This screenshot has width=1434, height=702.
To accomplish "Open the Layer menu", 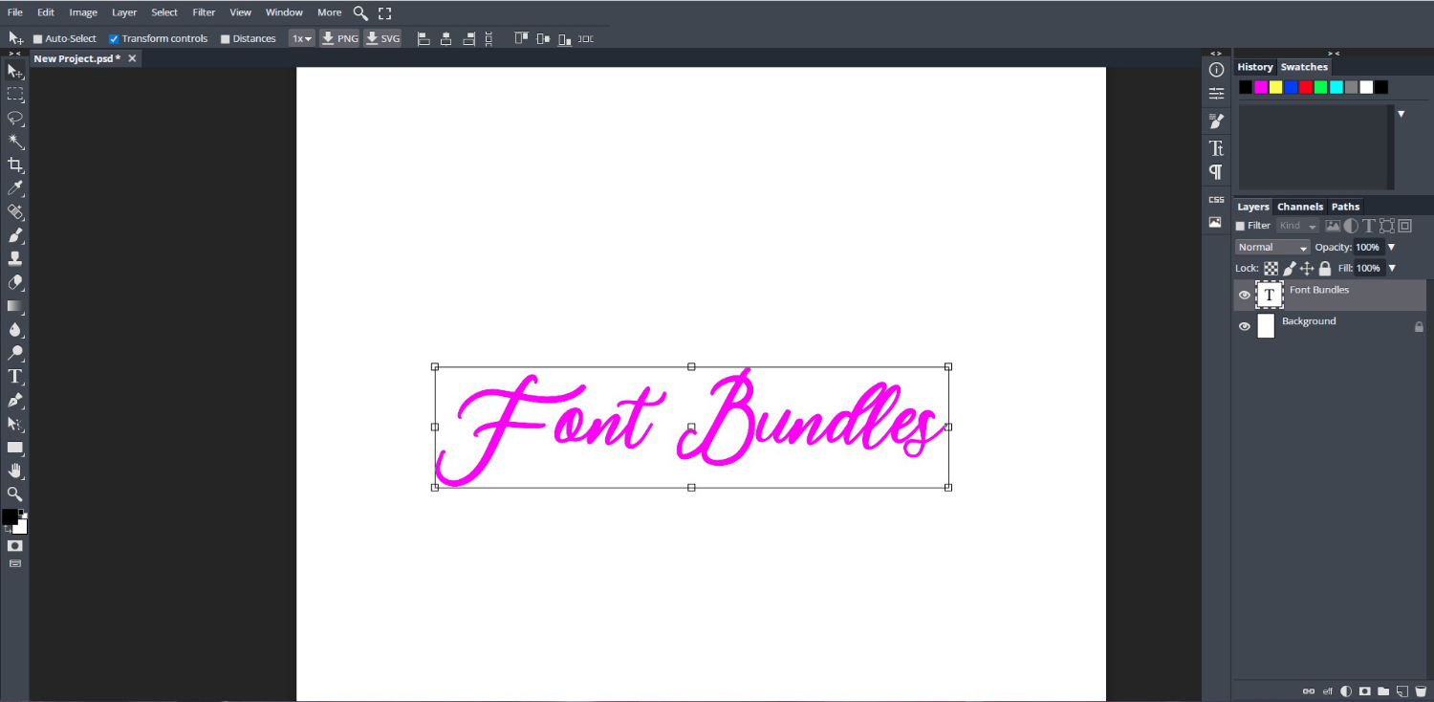I will click(x=124, y=12).
